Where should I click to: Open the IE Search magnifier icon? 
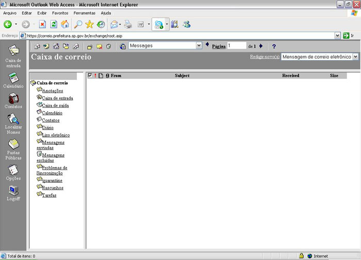coord(78,24)
